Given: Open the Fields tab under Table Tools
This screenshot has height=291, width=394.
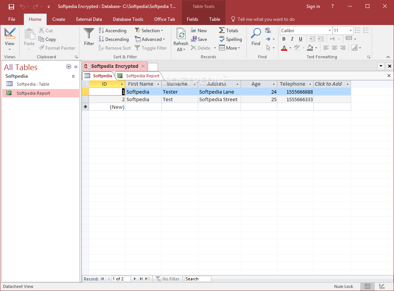Looking at the screenshot, I should (x=192, y=19).
